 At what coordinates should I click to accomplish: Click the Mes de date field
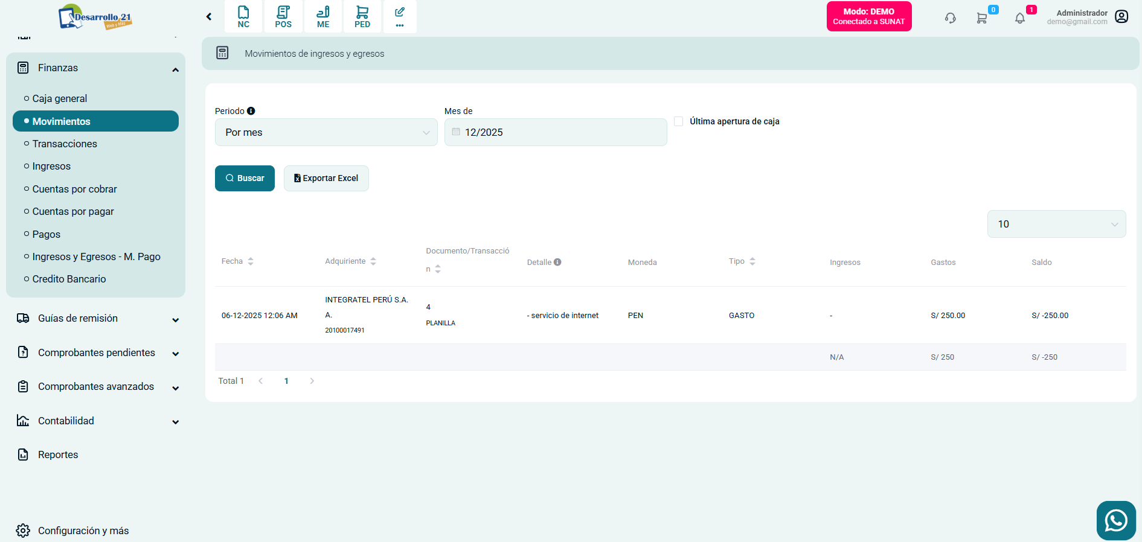(556, 132)
